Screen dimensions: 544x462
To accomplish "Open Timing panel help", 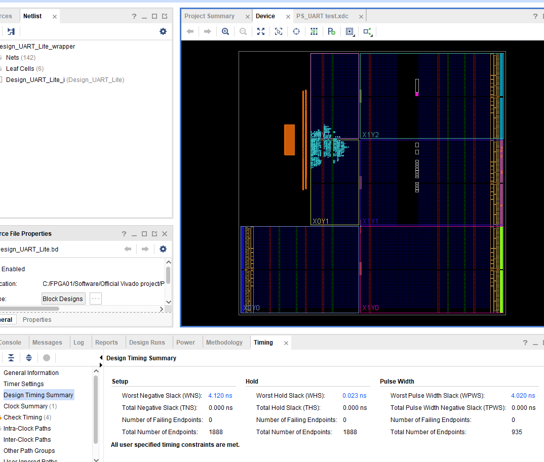I will (x=525, y=343).
